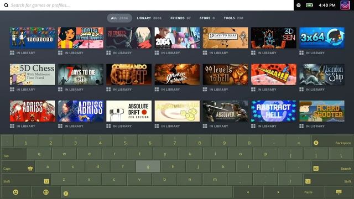
Task: Click the library grid icon under Abandon Ship
Action: tap(301, 90)
